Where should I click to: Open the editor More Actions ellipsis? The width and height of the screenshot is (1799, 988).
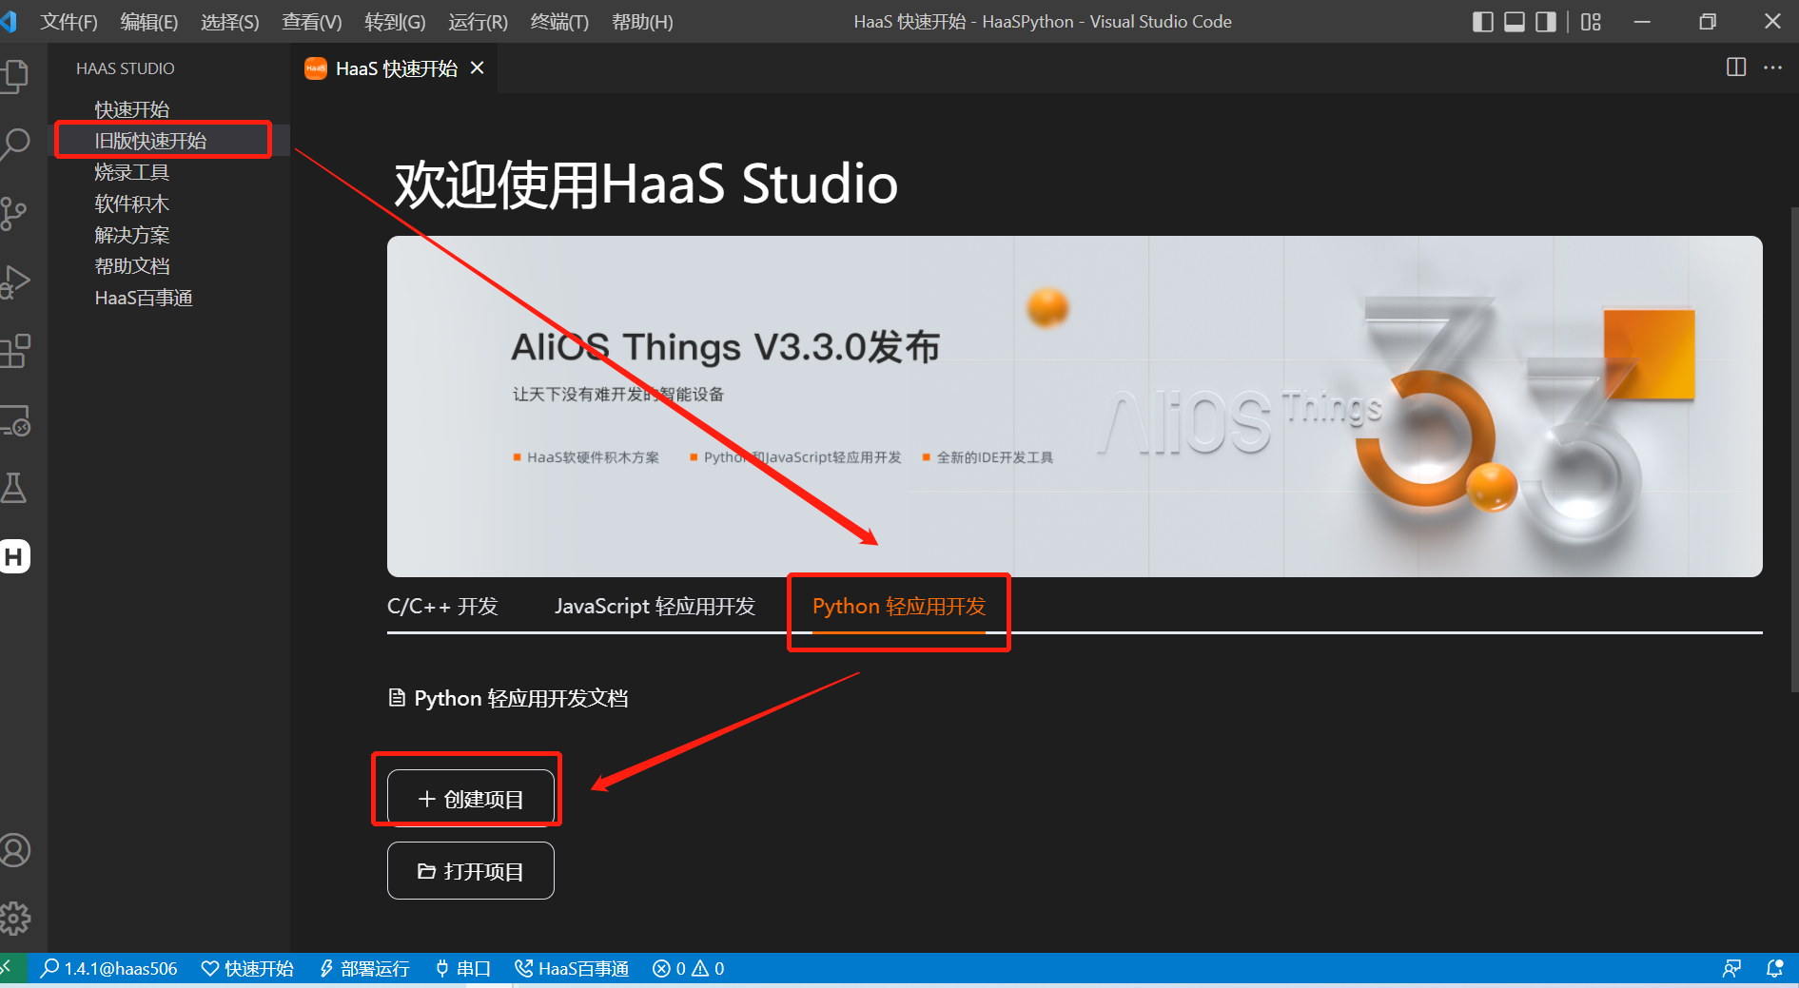tap(1772, 68)
